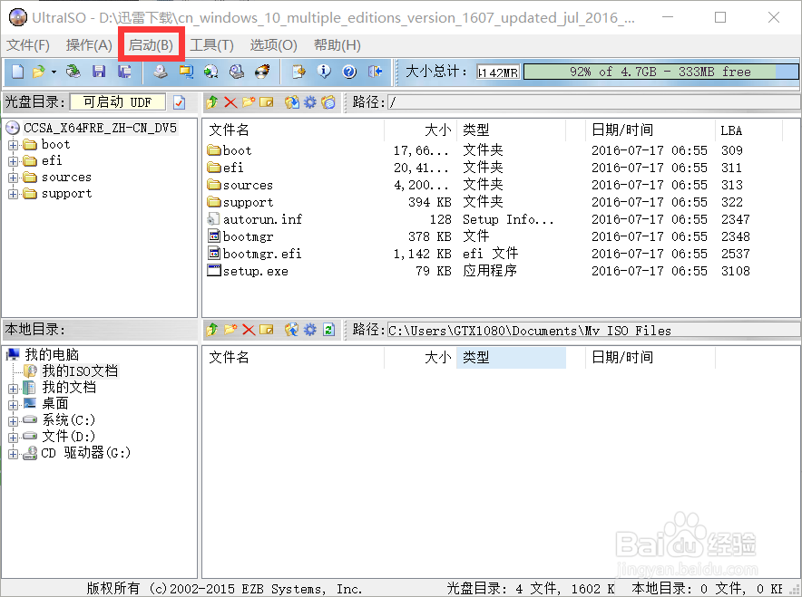802x597 pixels.
Task: Click blue gear icon in local directory toolbar
Action: pos(310,330)
